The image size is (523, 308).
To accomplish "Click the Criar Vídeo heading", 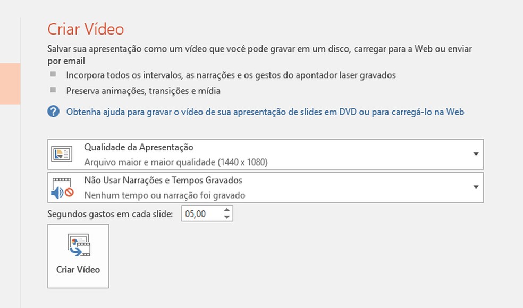I will pos(86,29).
